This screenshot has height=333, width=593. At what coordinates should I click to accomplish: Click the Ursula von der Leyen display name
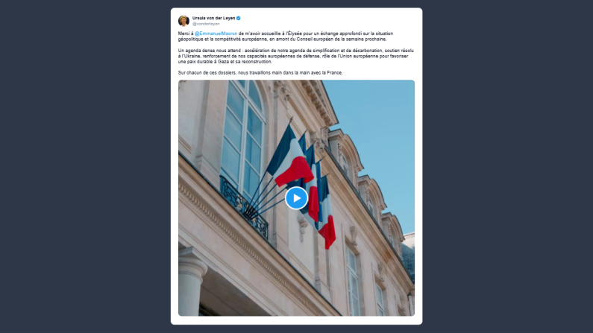coord(213,18)
